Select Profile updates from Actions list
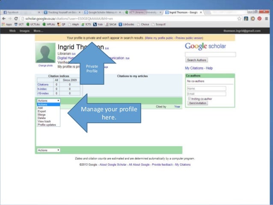Image resolution: width=273 pixels, height=205 pixels. coord(48,125)
